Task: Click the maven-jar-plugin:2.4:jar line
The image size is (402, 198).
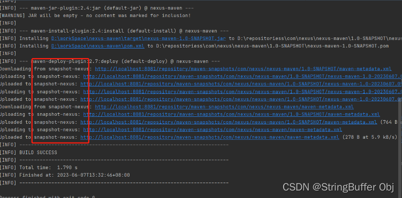Action: click(x=97, y=8)
